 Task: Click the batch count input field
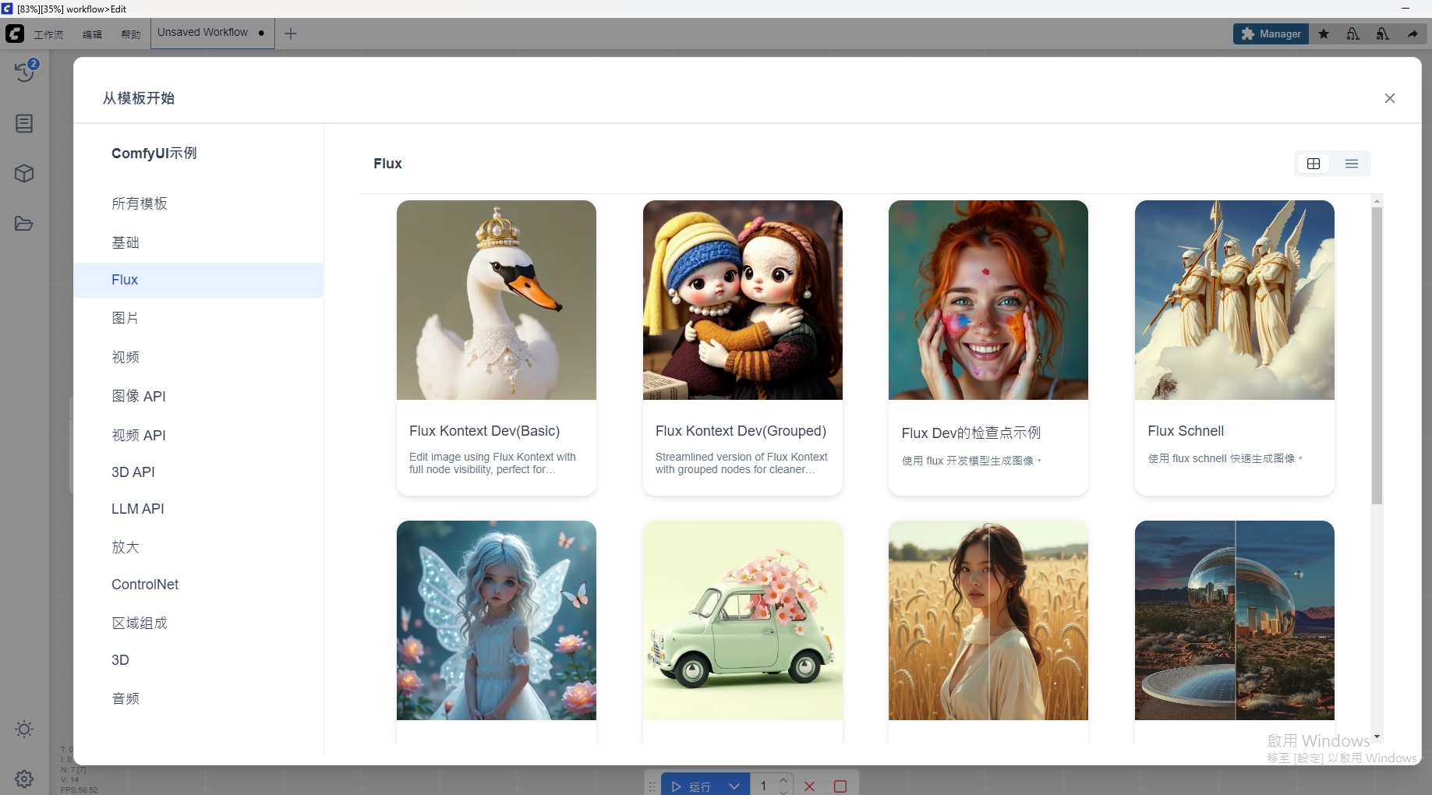tap(764, 786)
